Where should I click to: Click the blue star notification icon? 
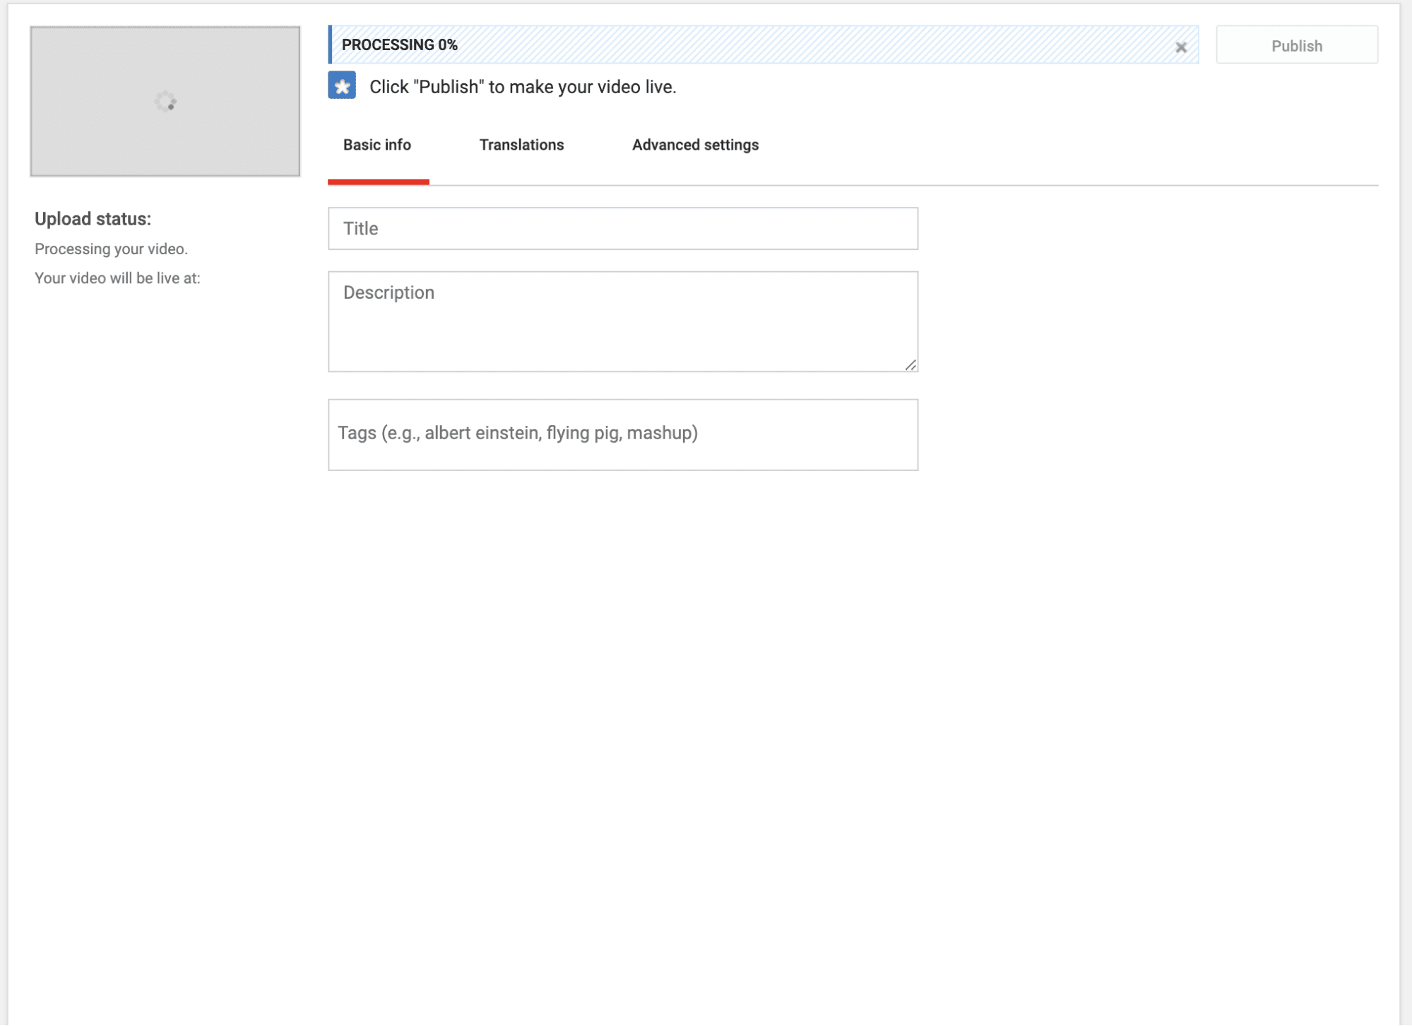342,86
